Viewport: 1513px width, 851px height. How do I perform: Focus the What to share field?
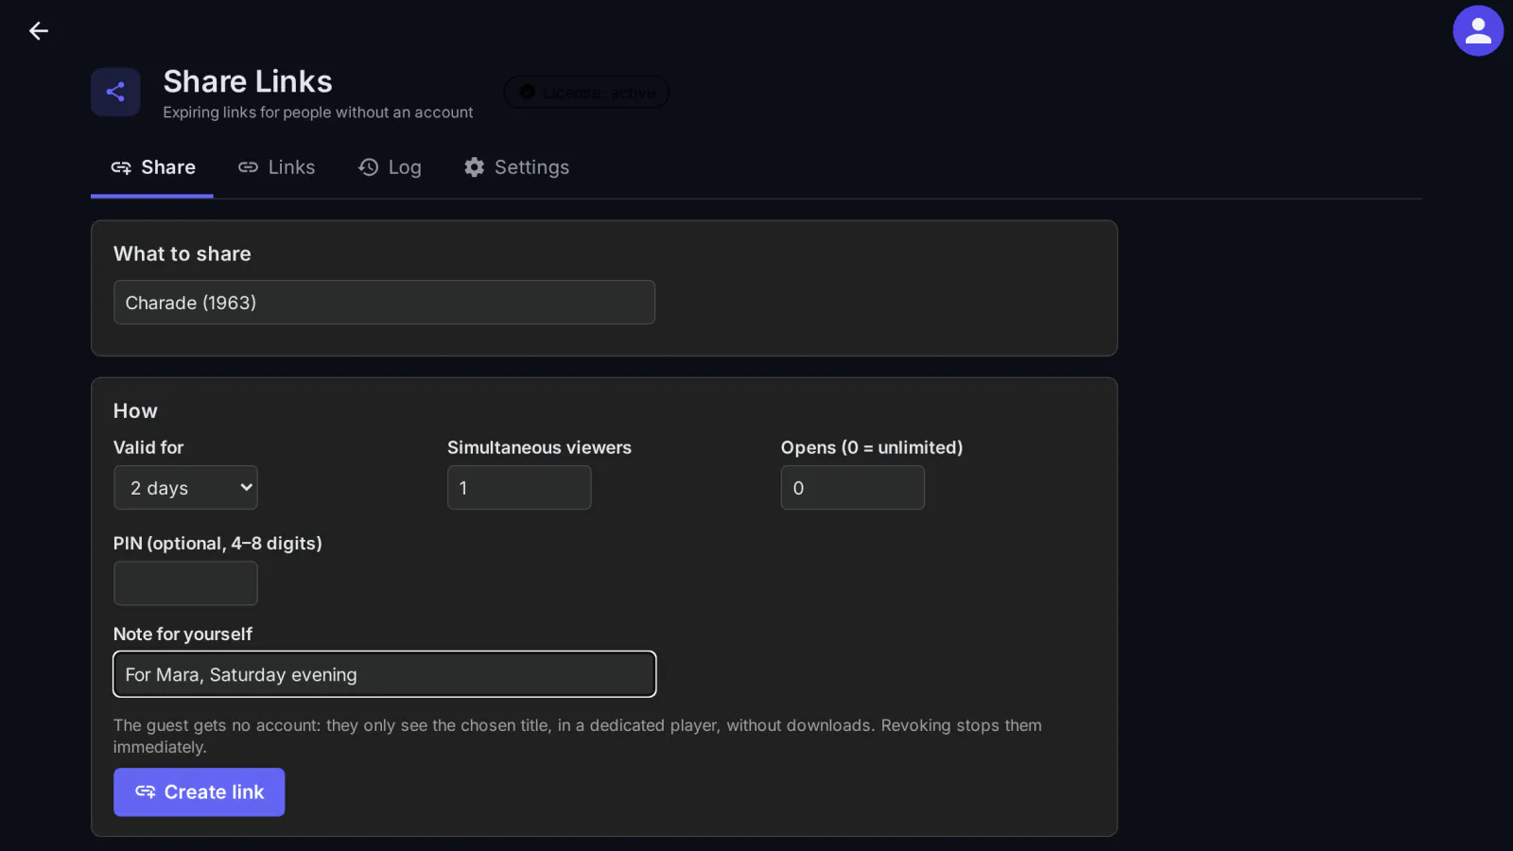click(384, 303)
